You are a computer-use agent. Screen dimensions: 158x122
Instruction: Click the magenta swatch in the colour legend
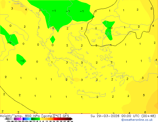point(20,119)
